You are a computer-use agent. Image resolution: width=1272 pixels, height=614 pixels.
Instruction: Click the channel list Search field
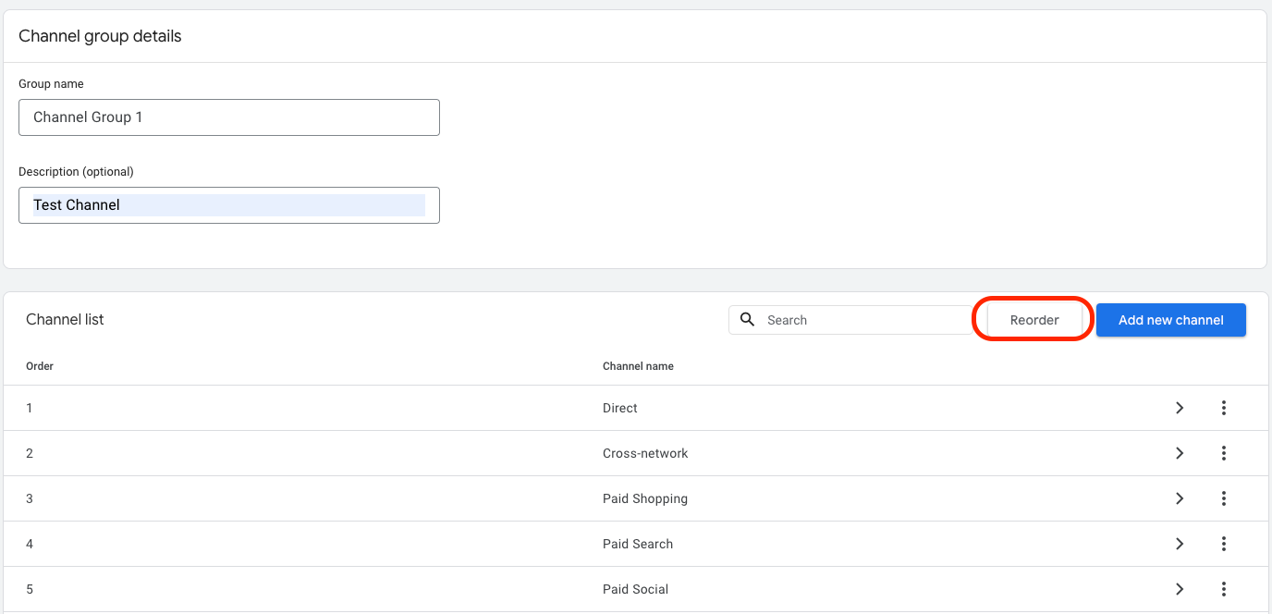850,320
